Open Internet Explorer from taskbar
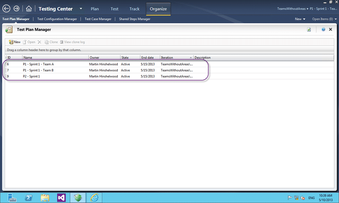Screen dimensions: 339x203 94,198
